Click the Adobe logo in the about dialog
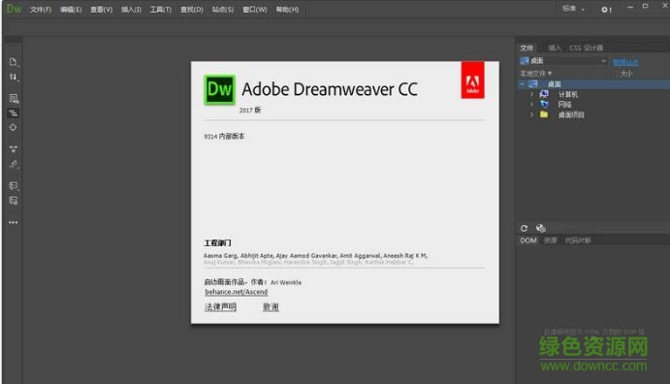 (472, 80)
